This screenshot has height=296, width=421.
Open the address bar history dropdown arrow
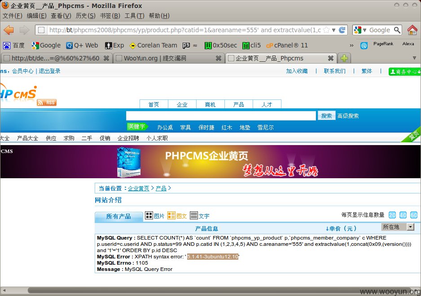[x=333, y=30]
